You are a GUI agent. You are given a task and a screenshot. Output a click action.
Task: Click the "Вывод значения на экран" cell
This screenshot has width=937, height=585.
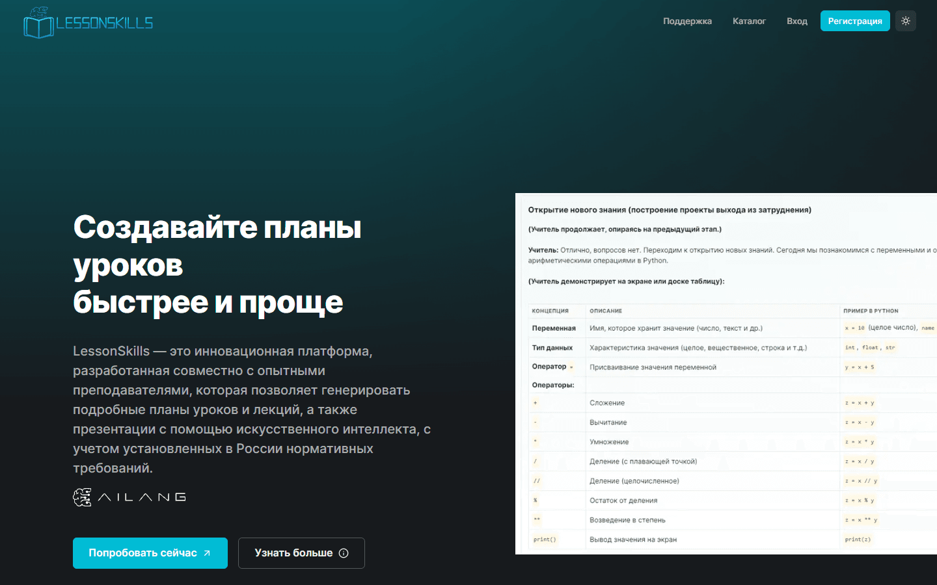[x=633, y=539]
